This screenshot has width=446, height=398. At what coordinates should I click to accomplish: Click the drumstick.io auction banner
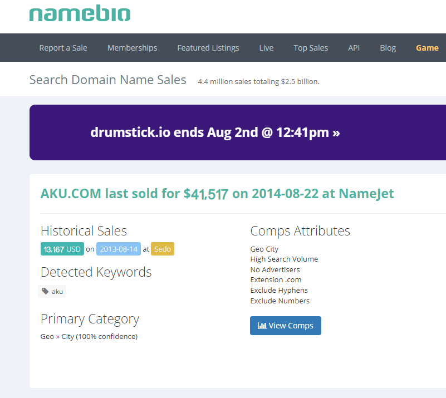tap(215, 132)
